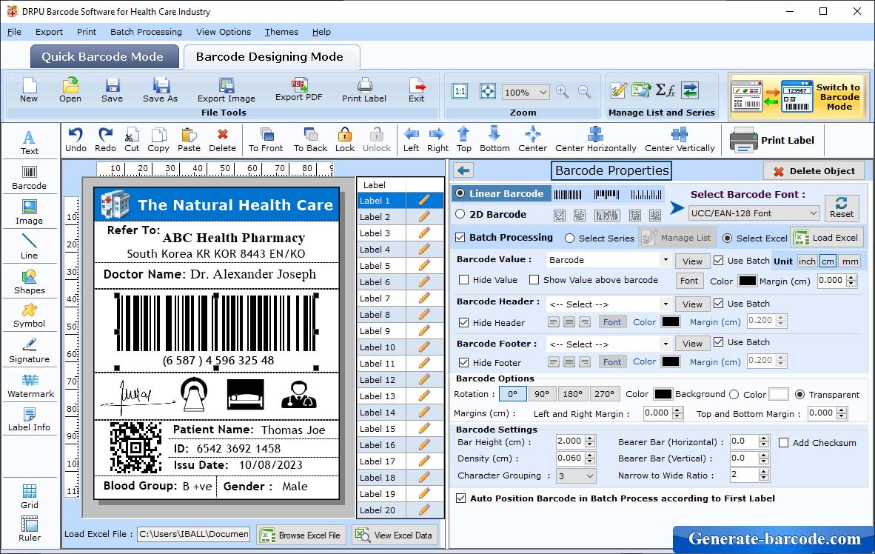Enable the Add Checksum checkbox
875x554 pixels.
[x=783, y=443]
